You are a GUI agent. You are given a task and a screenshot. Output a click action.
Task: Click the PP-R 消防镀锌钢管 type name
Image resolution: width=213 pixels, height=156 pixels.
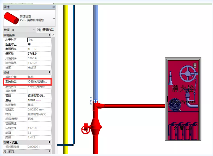coord(32,20)
